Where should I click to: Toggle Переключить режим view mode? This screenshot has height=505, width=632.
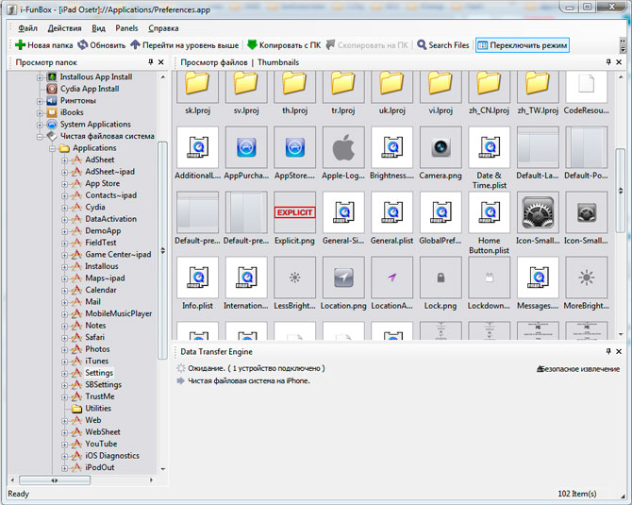click(522, 45)
